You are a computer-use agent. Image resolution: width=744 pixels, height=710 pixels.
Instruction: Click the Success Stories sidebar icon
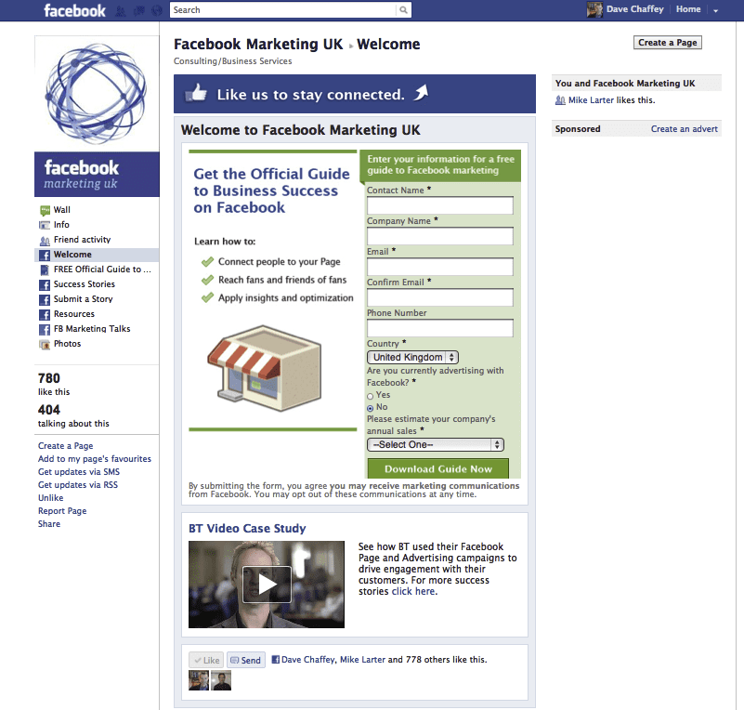(x=45, y=284)
